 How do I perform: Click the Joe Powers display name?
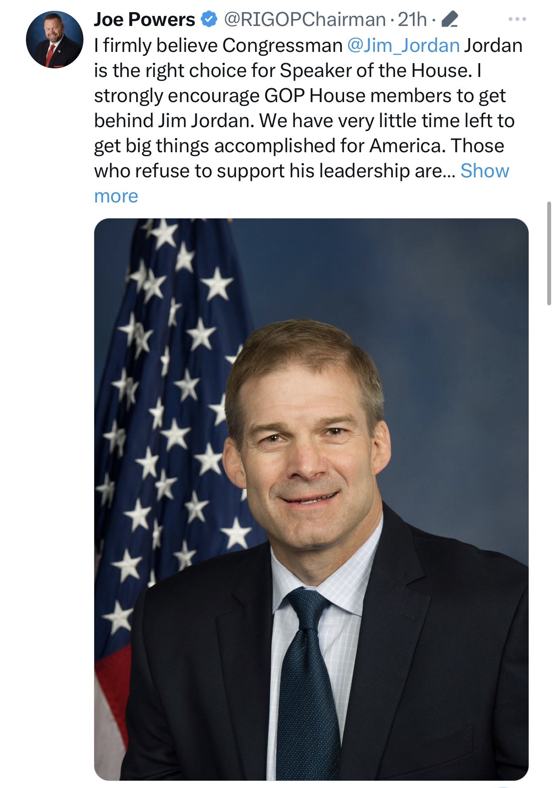pos(144,19)
